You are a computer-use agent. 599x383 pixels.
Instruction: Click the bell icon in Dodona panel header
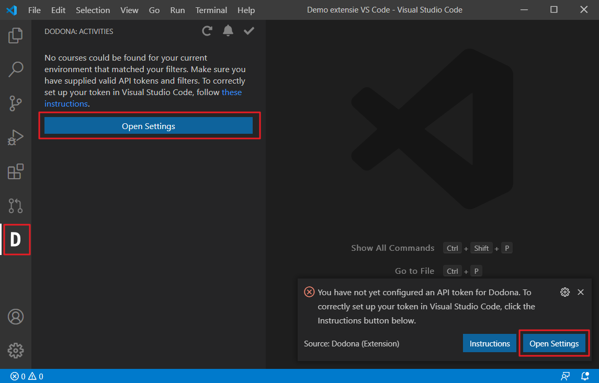228,30
